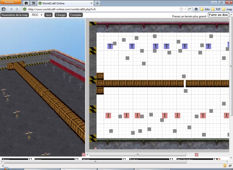The width and height of the screenshot is (233, 170).
Task: Select the rightmost fully visible blue spawn
Action: tap(208, 46)
